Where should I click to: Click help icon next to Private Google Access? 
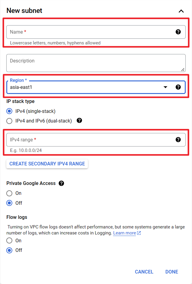click(61, 183)
